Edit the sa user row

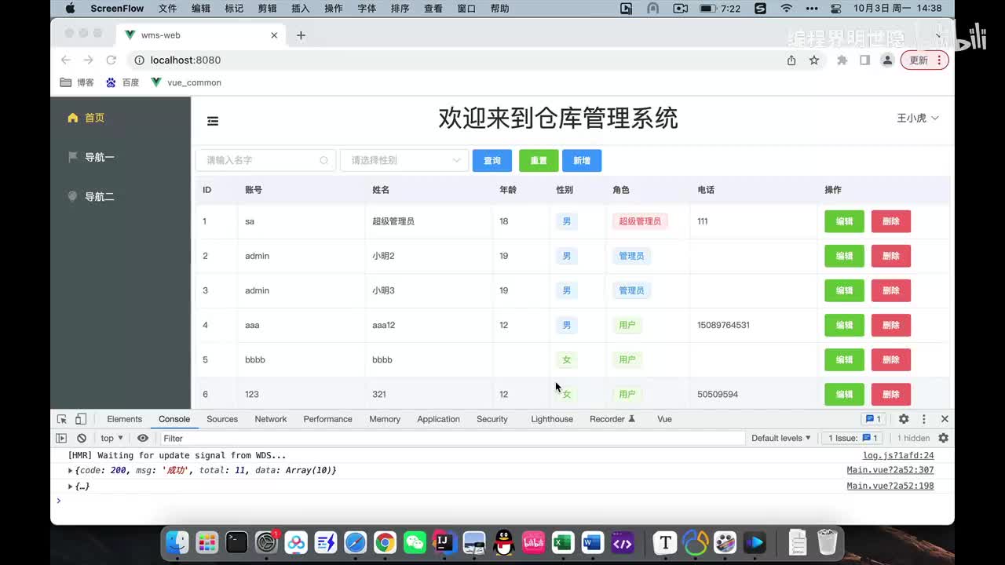844,221
